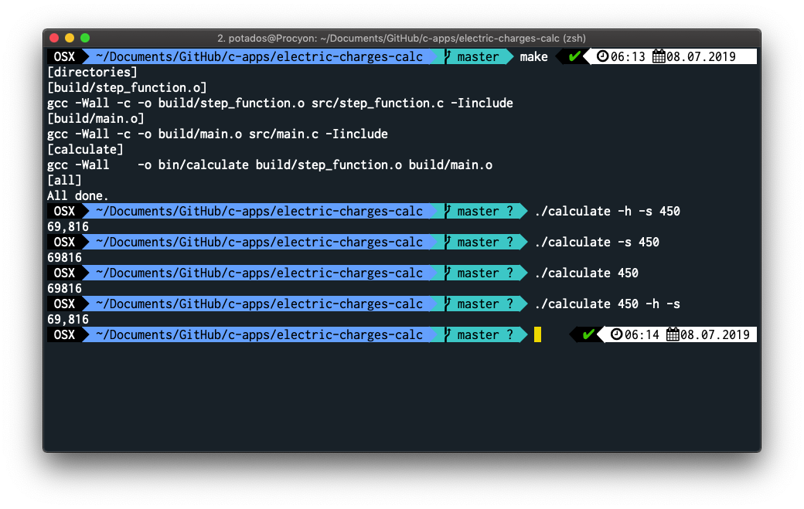Close the terminal window with the red button
Screen dimensions: 804x509
click(54, 38)
